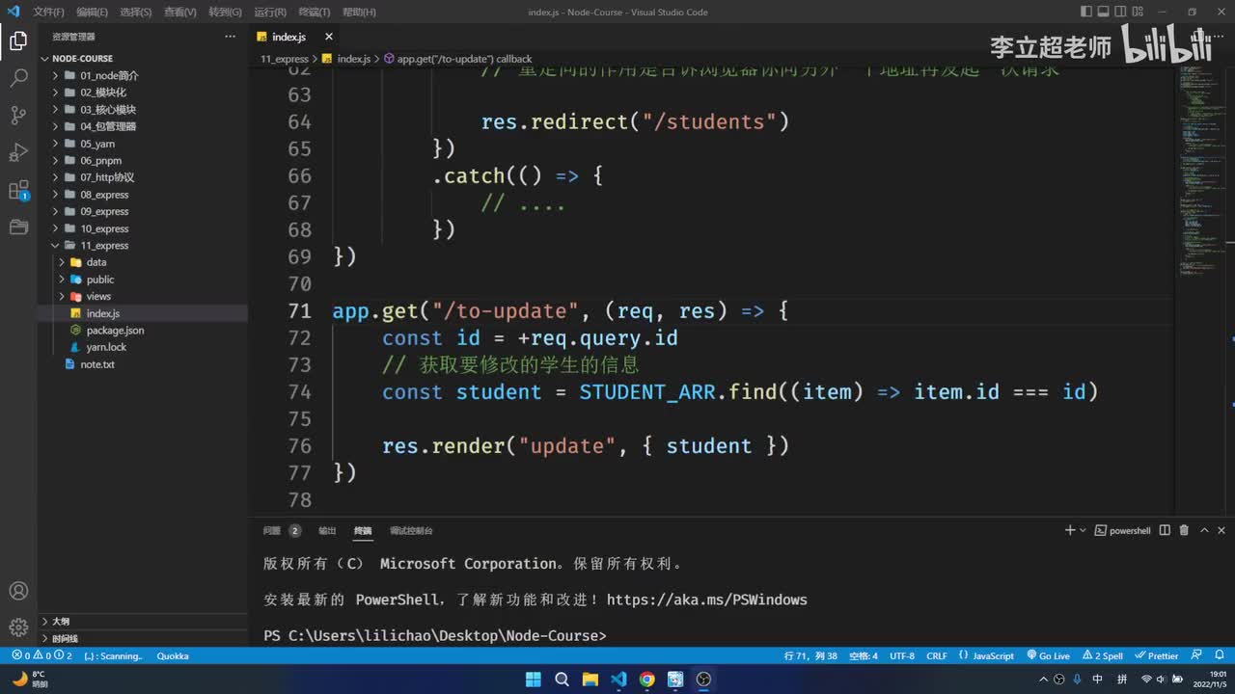Open the Search view in the activity bar
1235x694 pixels.
coord(18,79)
